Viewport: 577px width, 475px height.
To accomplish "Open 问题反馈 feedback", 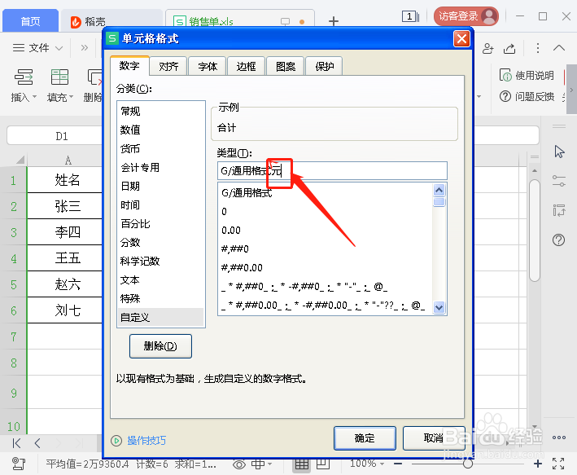I will [527, 96].
